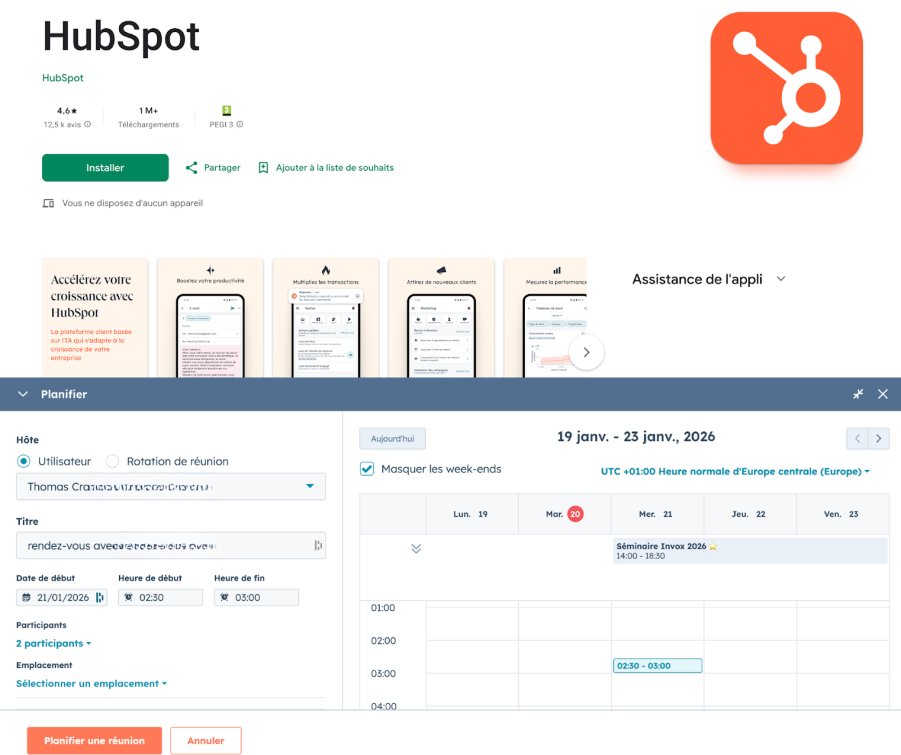Click the 19 janv. - 23 janv., 2026 heading
This screenshot has width=901, height=755.
[x=636, y=436]
